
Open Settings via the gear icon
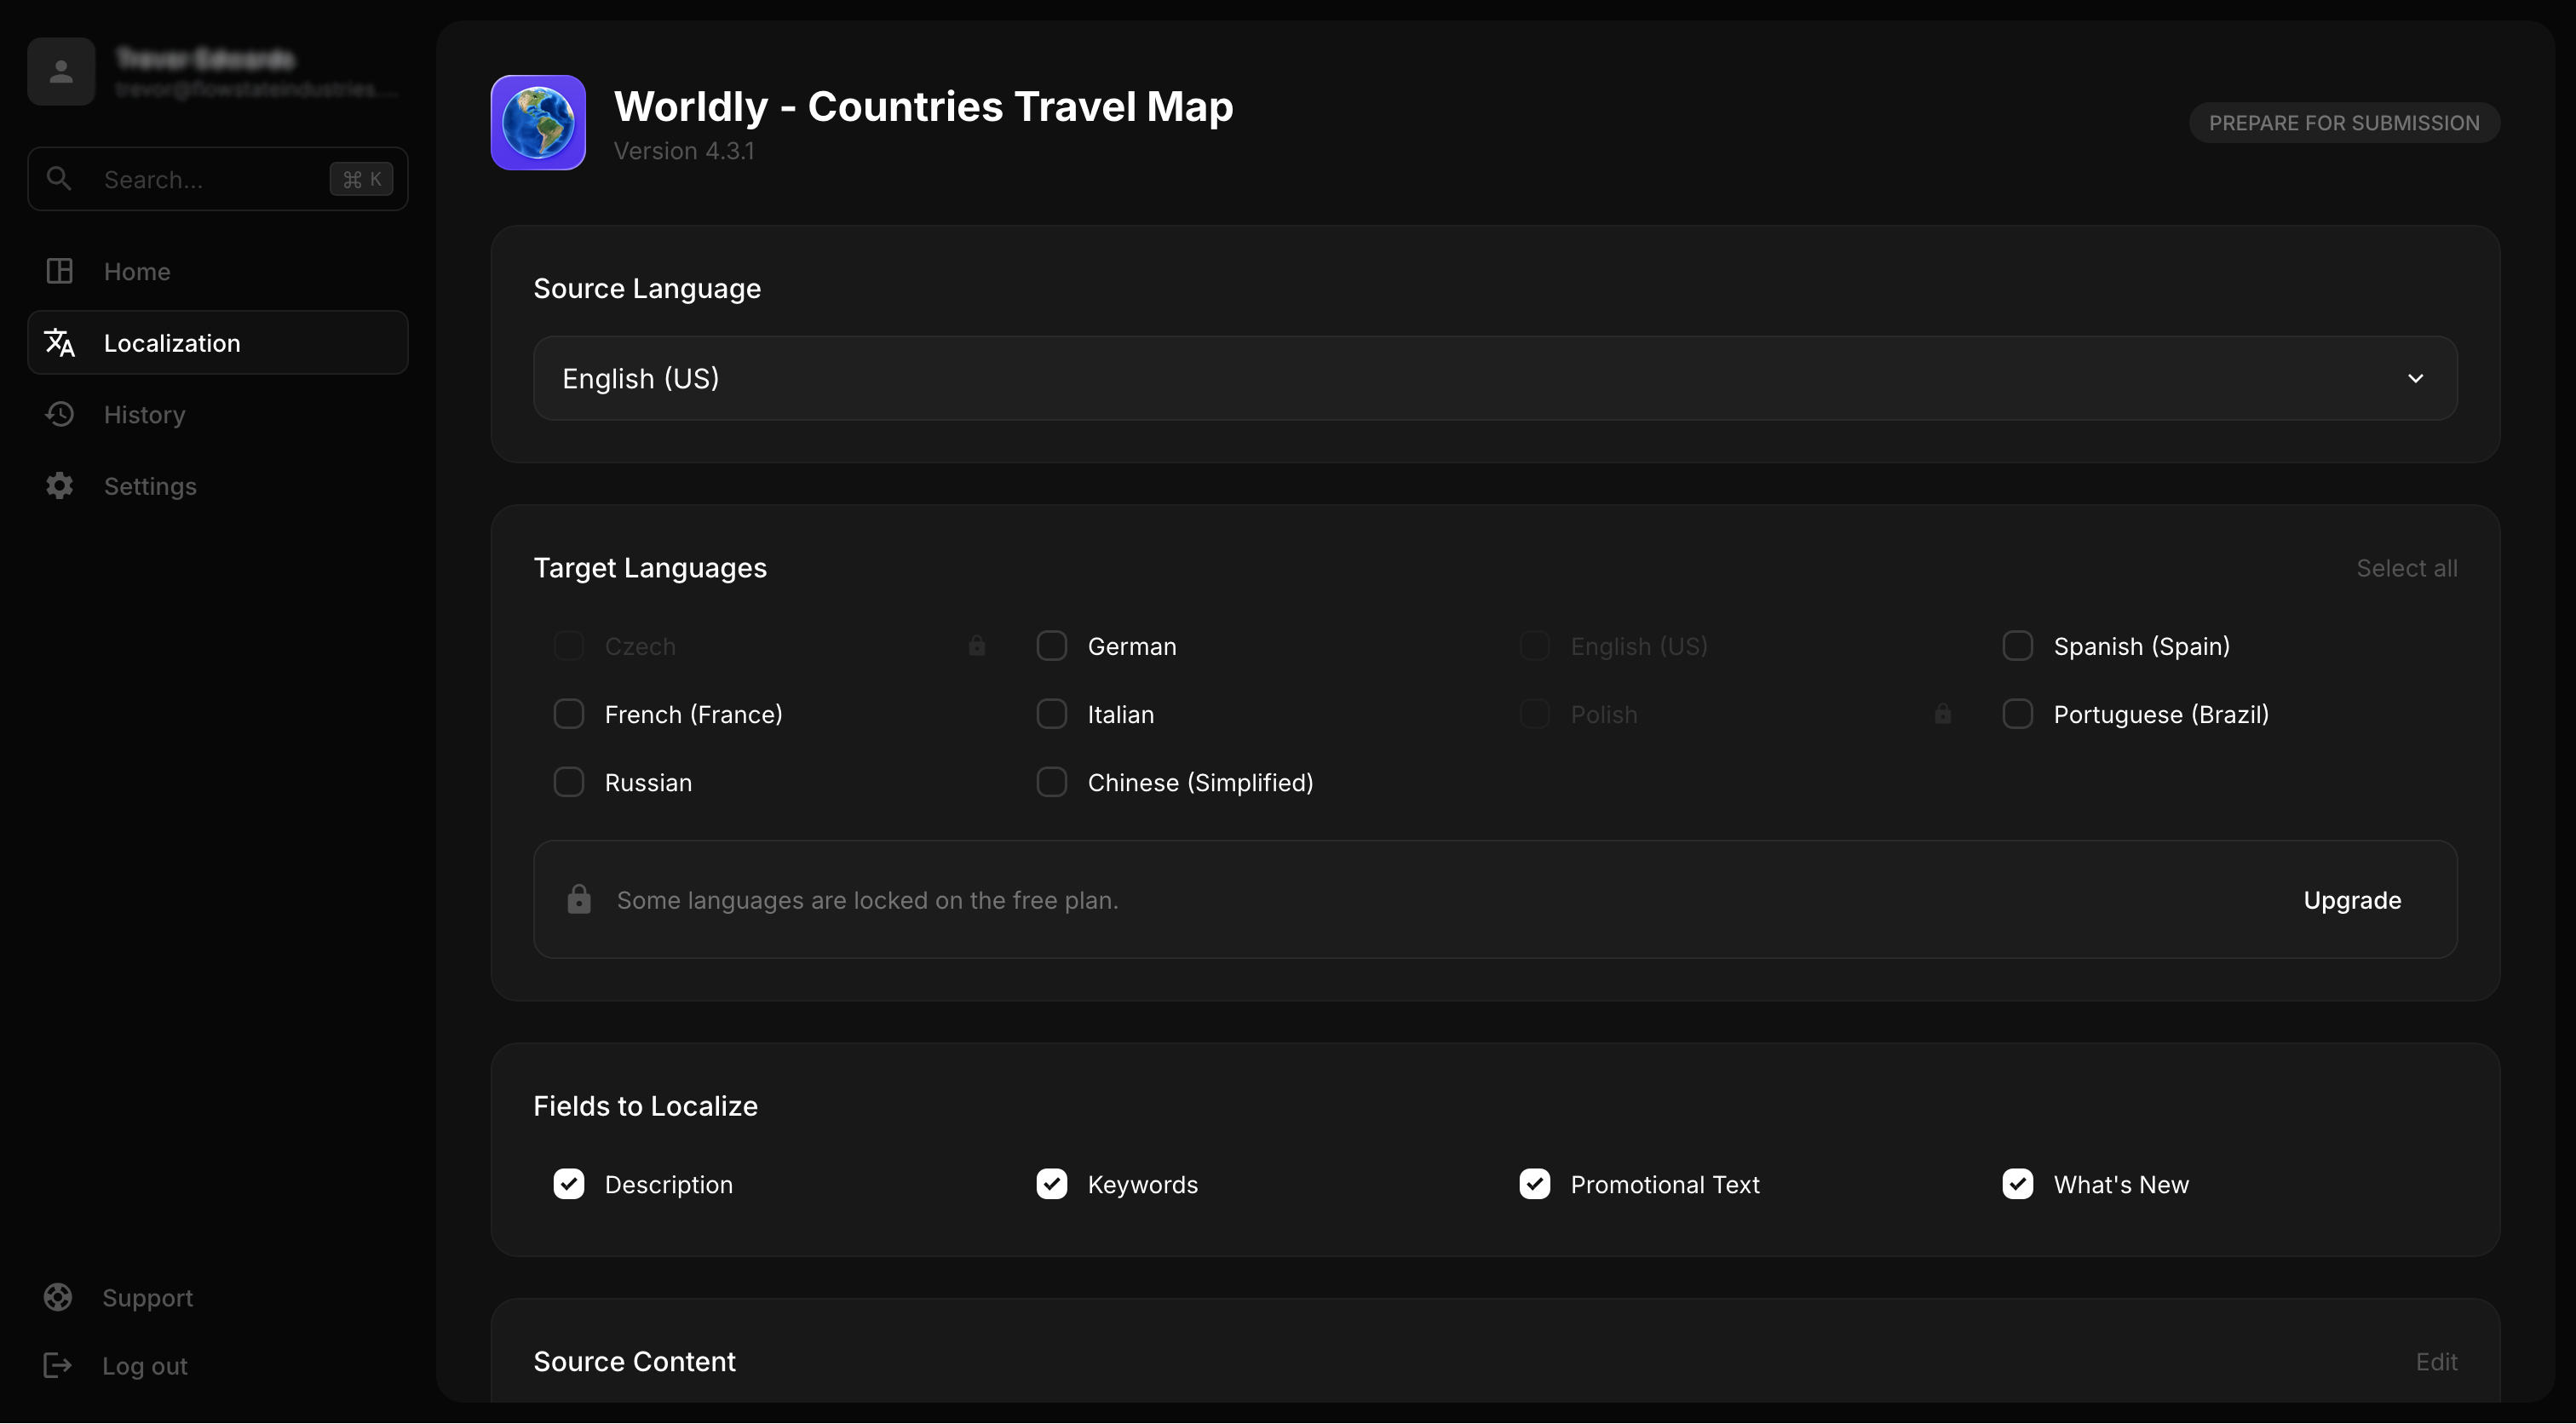tap(59, 486)
